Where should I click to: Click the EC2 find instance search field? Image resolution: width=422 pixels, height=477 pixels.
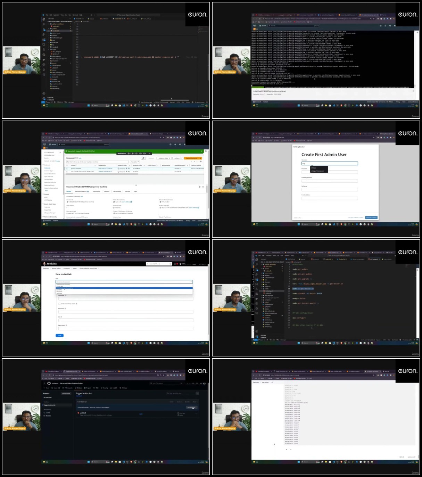click(x=98, y=162)
